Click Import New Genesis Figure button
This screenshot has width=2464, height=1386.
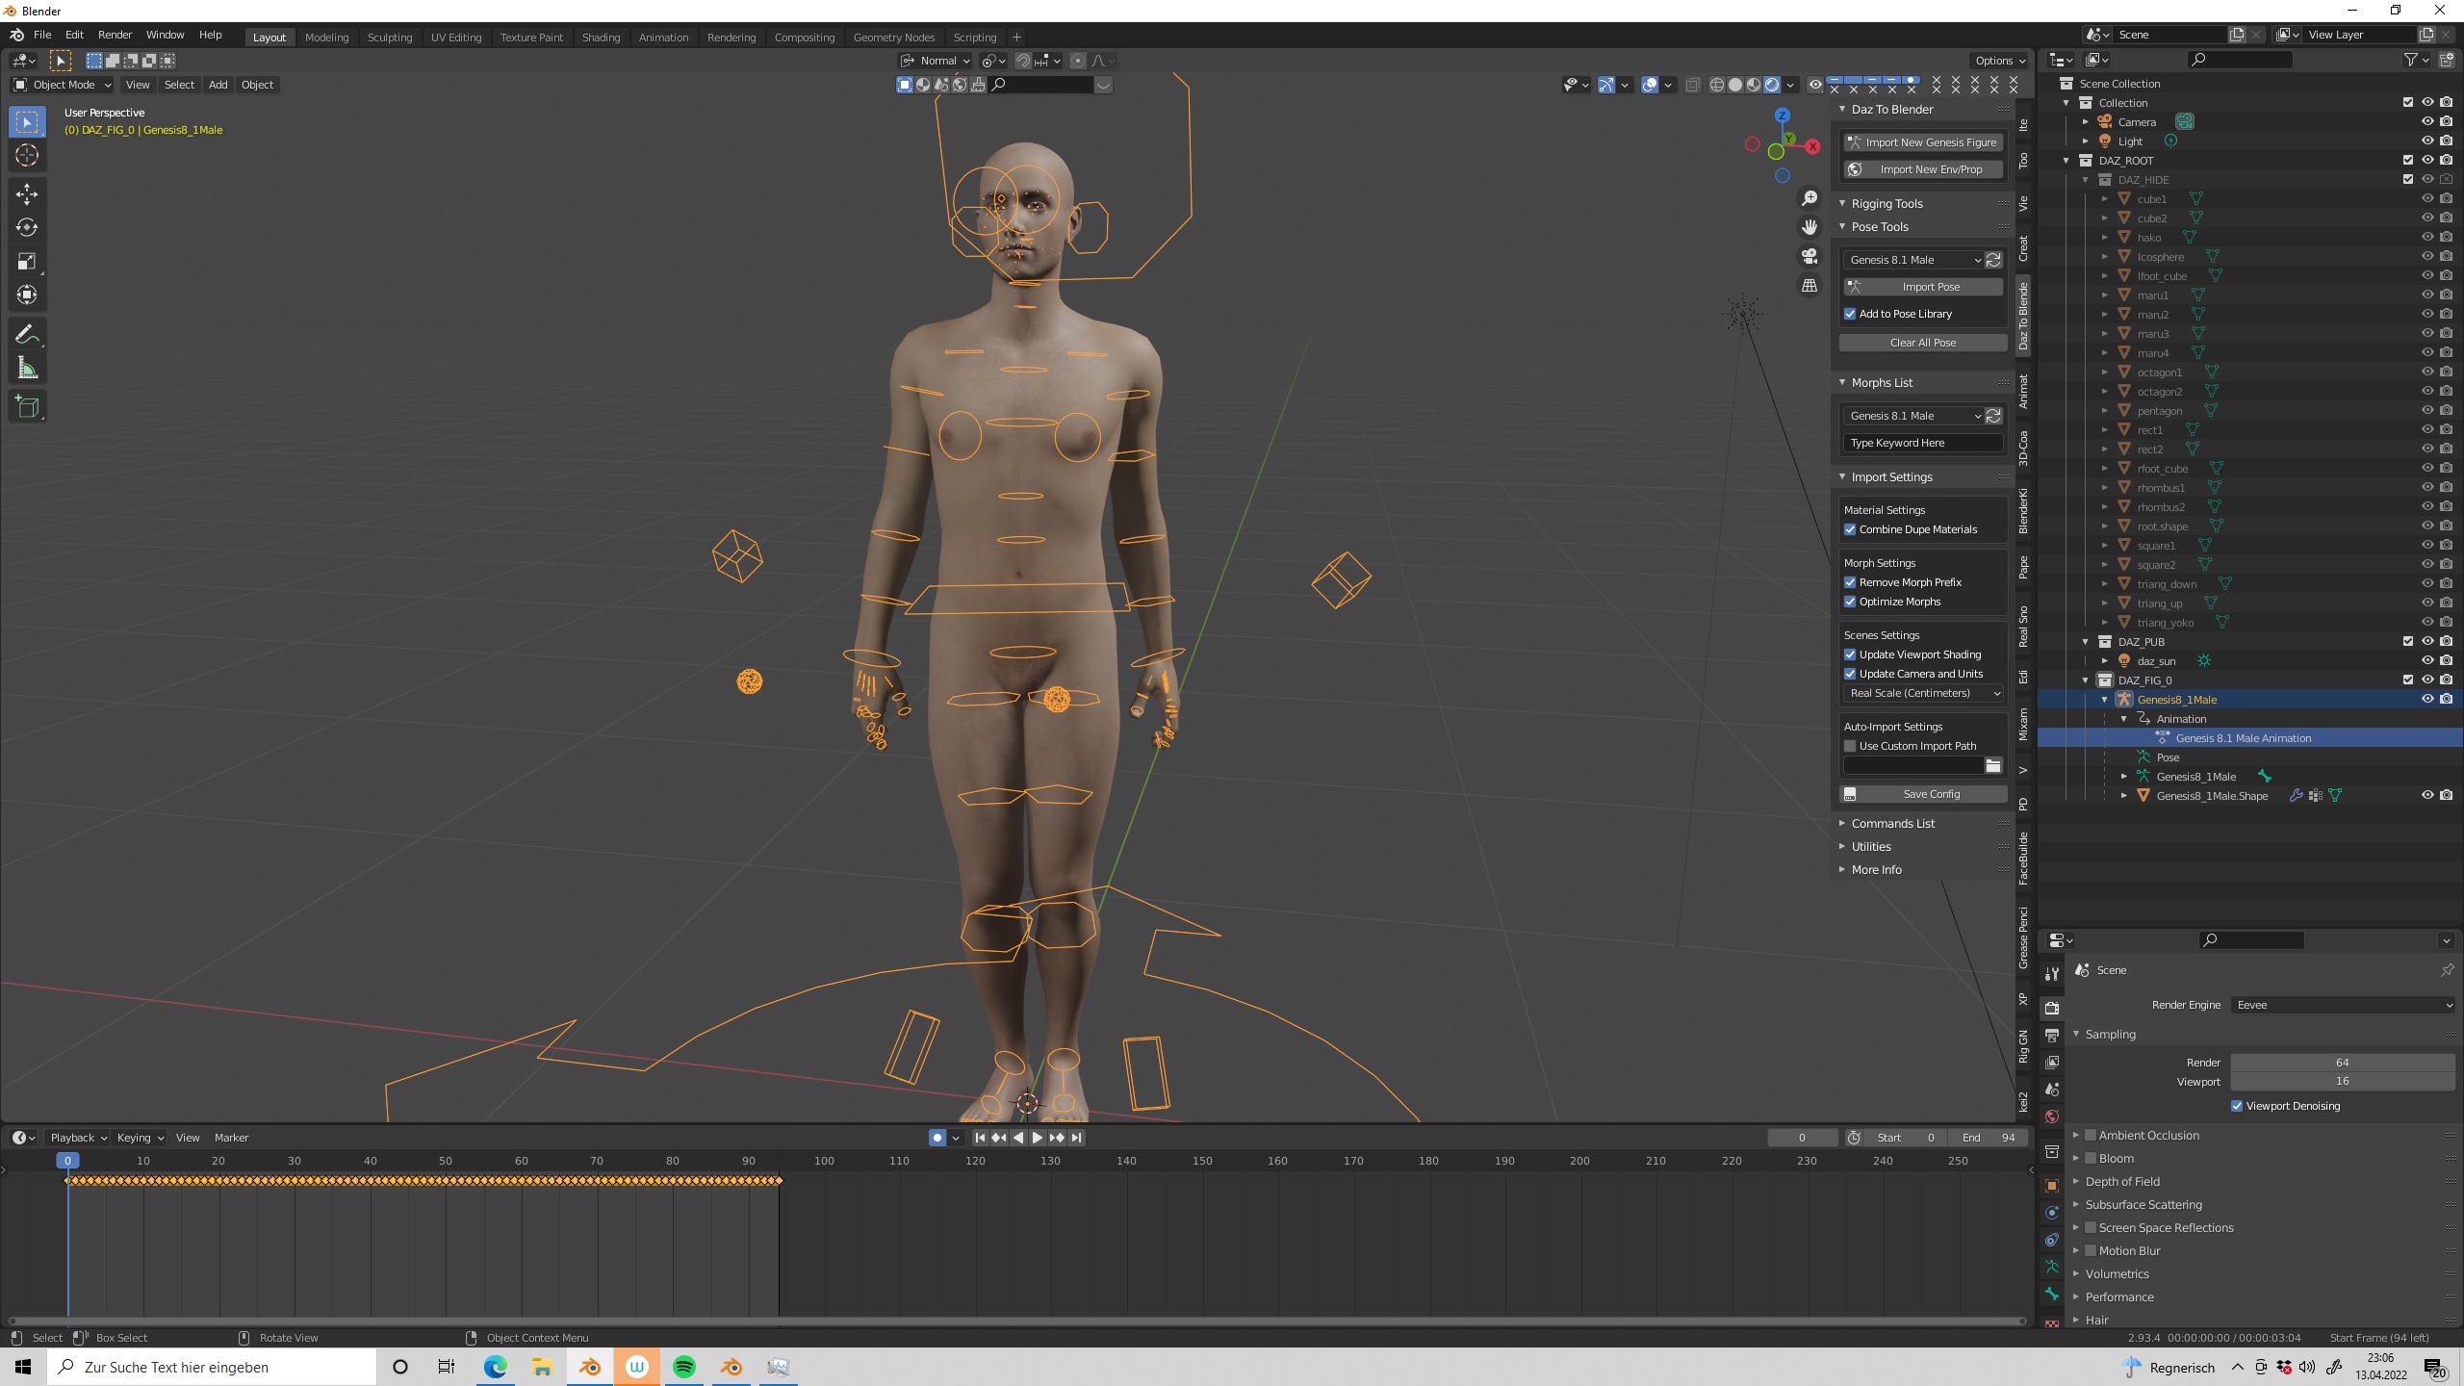tap(1923, 142)
